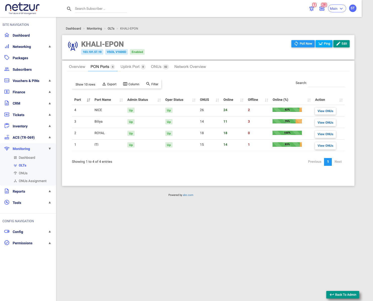Image resolution: width=373 pixels, height=301 pixels.
Task: Click the ACS (TR-069) router icon
Action: [7, 137]
